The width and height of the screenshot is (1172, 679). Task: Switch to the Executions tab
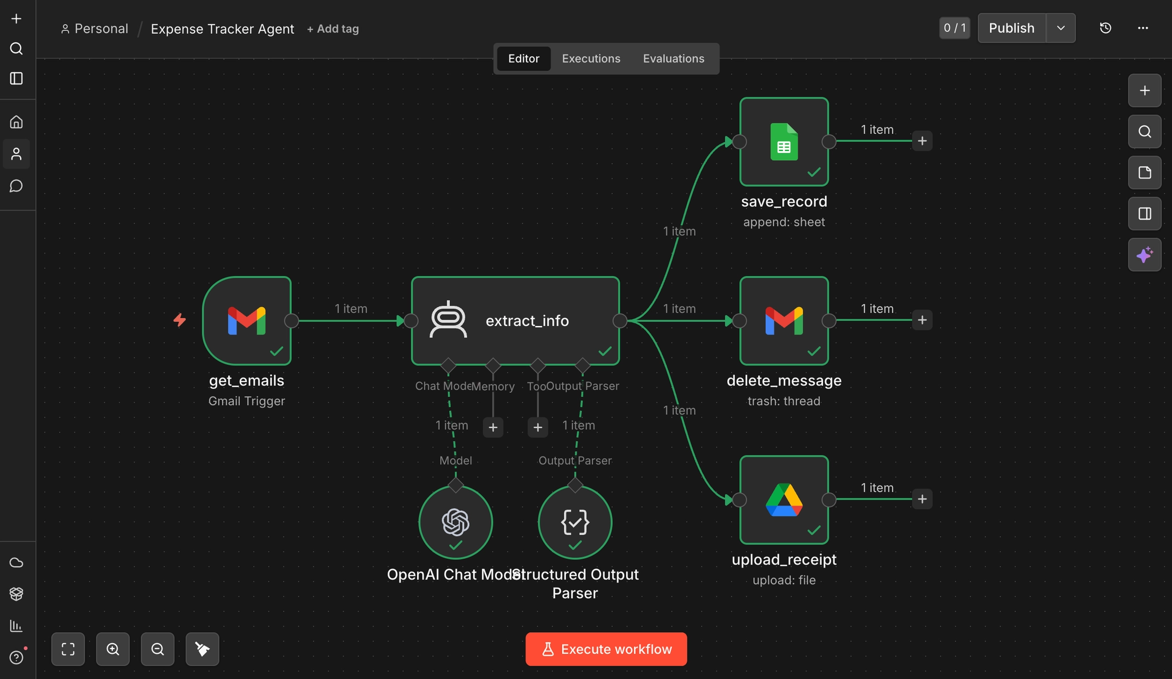pos(591,58)
